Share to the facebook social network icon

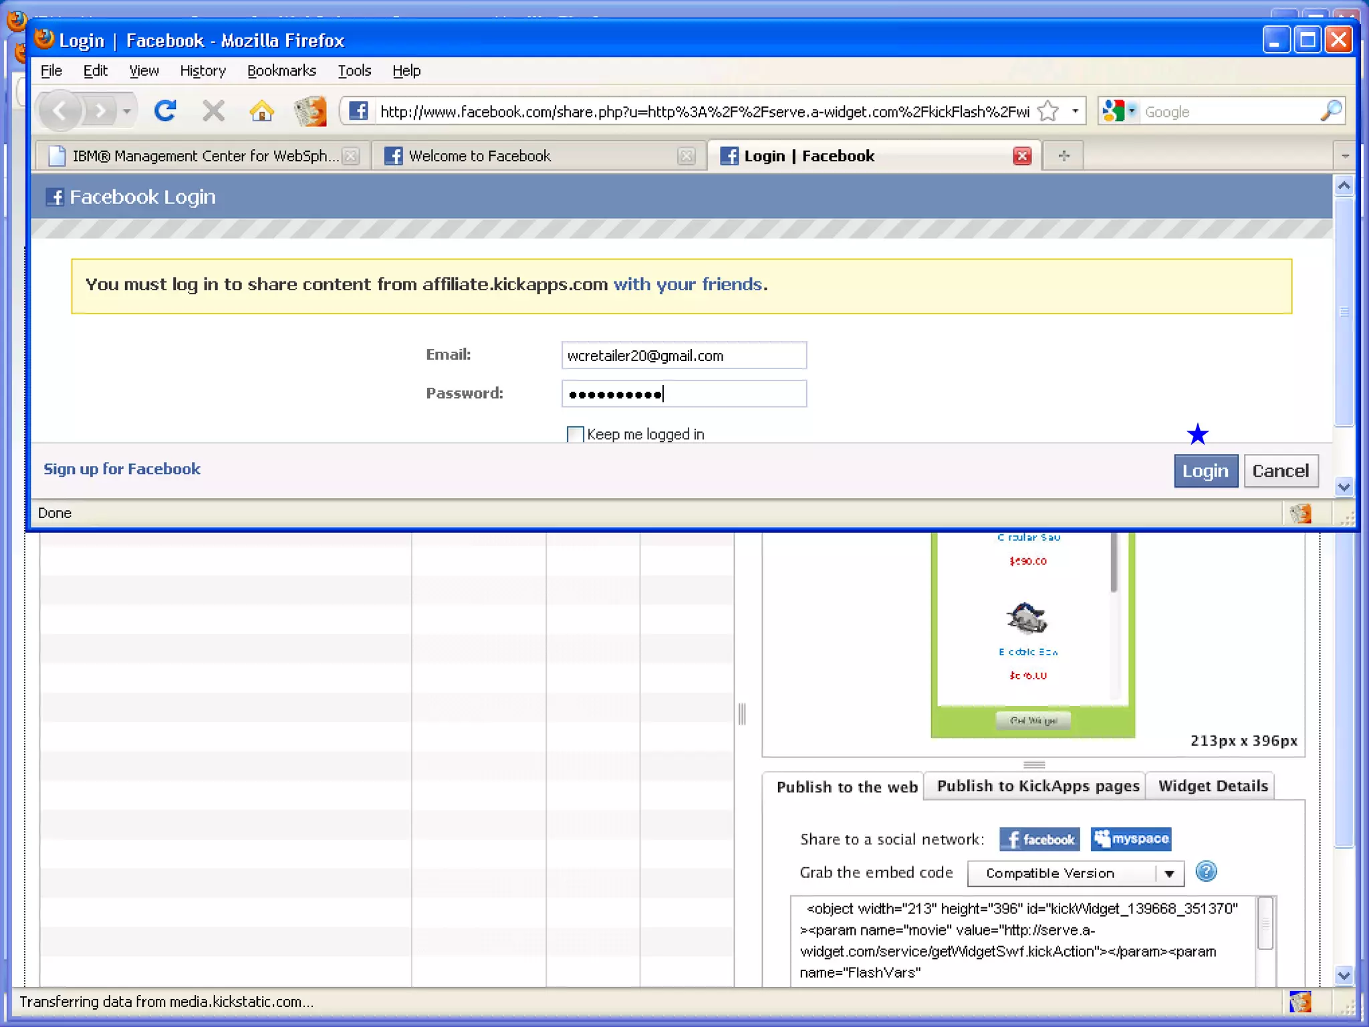1039,839
